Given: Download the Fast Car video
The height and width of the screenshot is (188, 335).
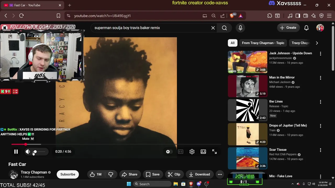Looking at the screenshot, I should (x=199, y=174).
